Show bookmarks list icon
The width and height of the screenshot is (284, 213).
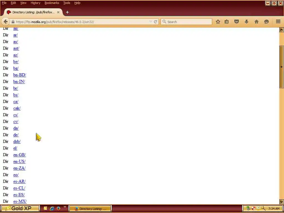[227, 22]
